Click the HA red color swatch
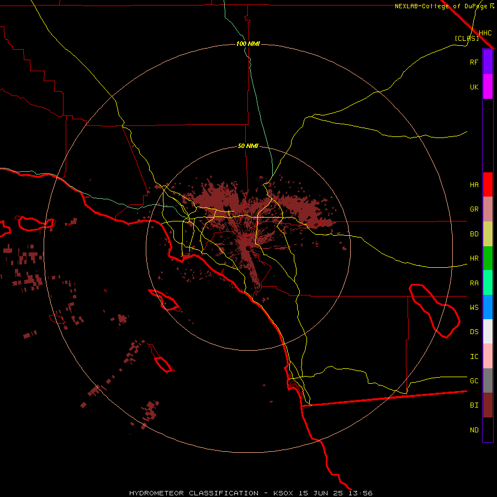Image resolution: width=497 pixels, height=497 pixels. pos(488,184)
